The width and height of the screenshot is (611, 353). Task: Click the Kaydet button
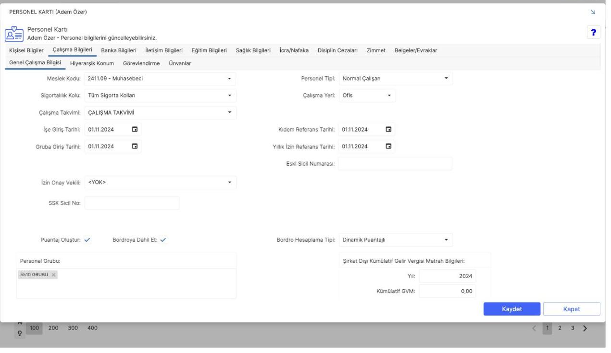click(512, 309)
